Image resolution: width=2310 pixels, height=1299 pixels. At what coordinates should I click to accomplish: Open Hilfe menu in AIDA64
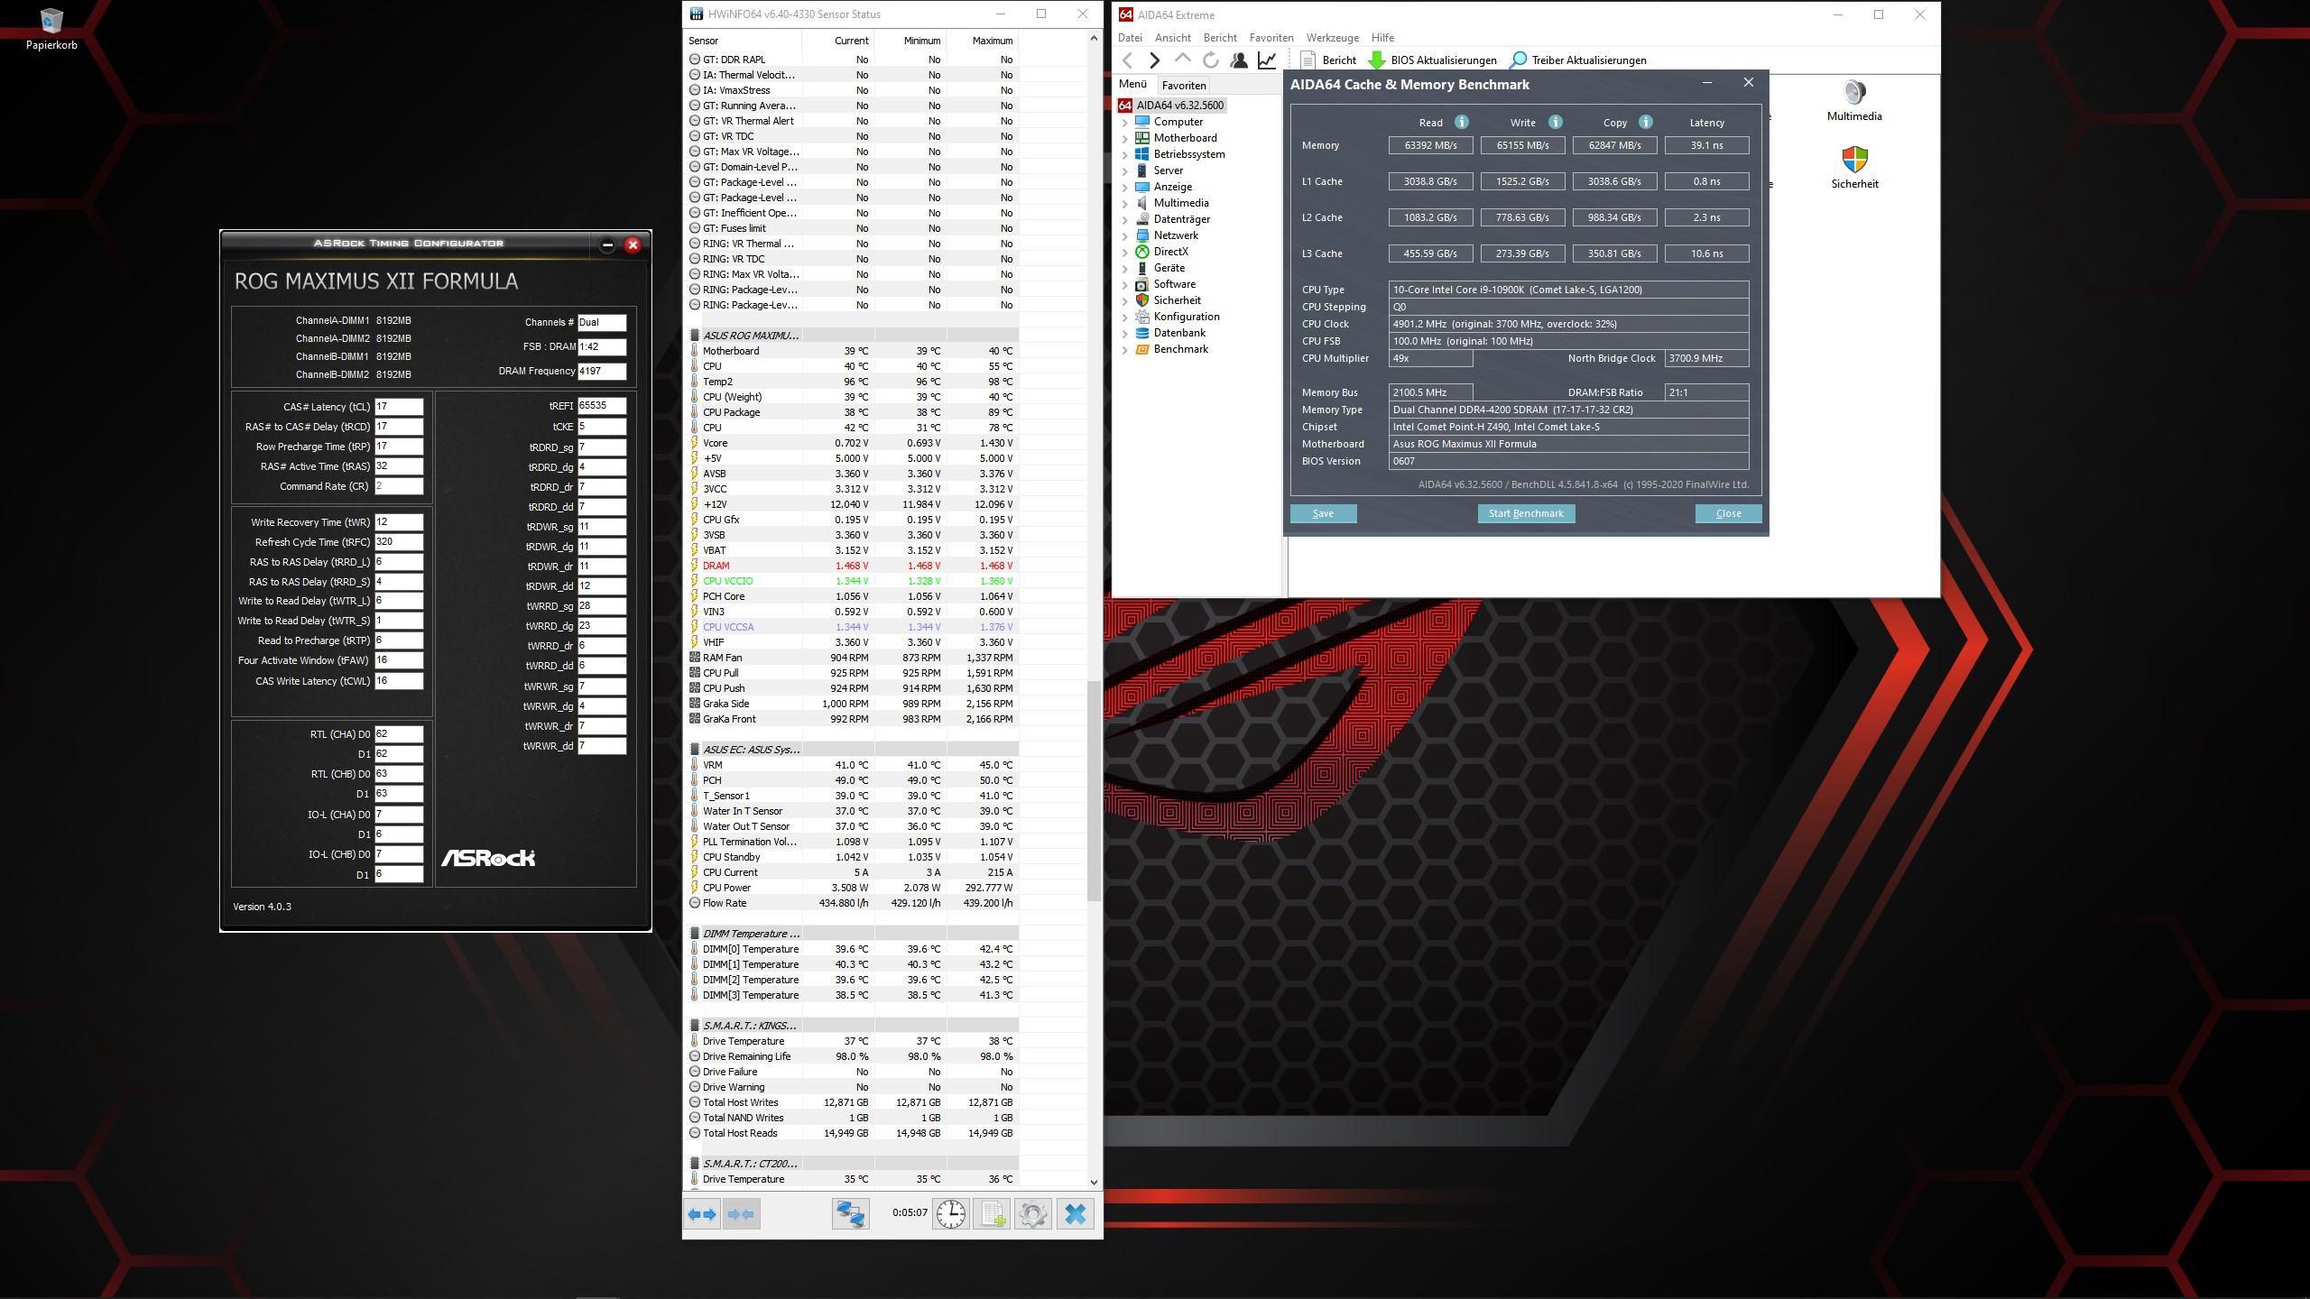(x=1382, y=38)
